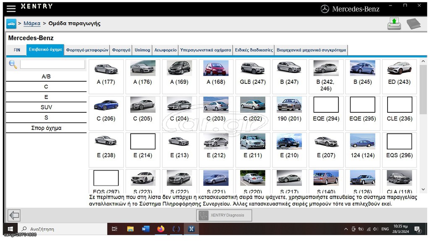Viewport: 430px width, 241px height.
Task: Click the volume icon in system tray
Action: point(375,229)
